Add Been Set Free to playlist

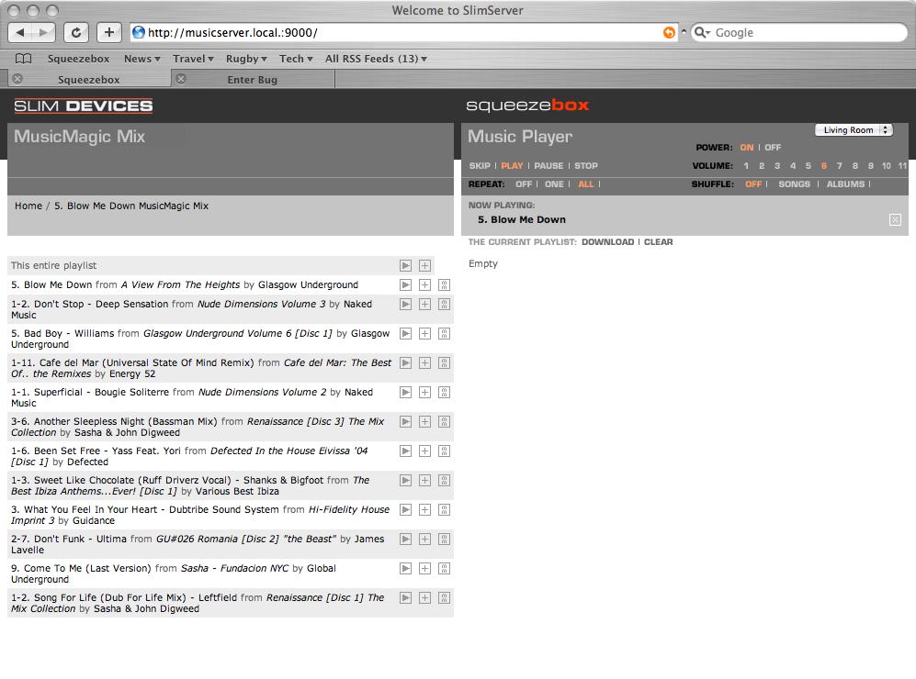tap(424, 451)
